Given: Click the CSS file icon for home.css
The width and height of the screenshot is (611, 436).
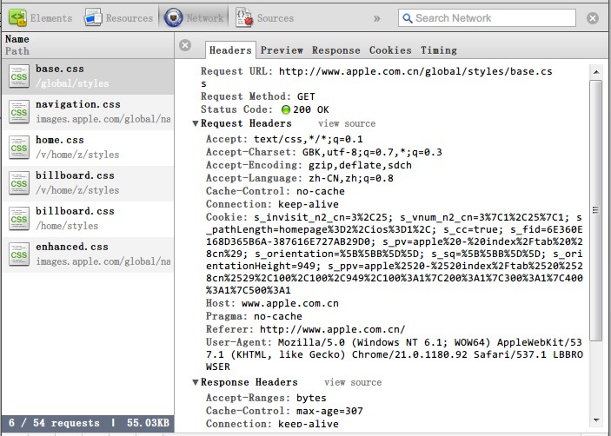Looking at the screenshot, I should [x=19, y=148].
